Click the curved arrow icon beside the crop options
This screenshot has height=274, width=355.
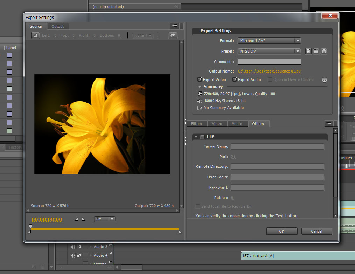tap(173, 35)
